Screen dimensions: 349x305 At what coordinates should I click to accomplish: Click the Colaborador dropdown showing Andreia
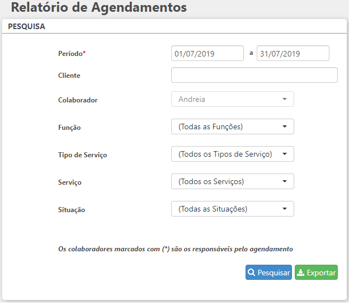click(x=232, y=99)
